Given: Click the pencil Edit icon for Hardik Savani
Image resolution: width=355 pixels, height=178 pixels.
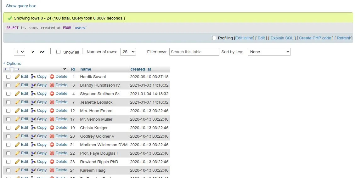Looking at the screenshot, I should point(18,77).
